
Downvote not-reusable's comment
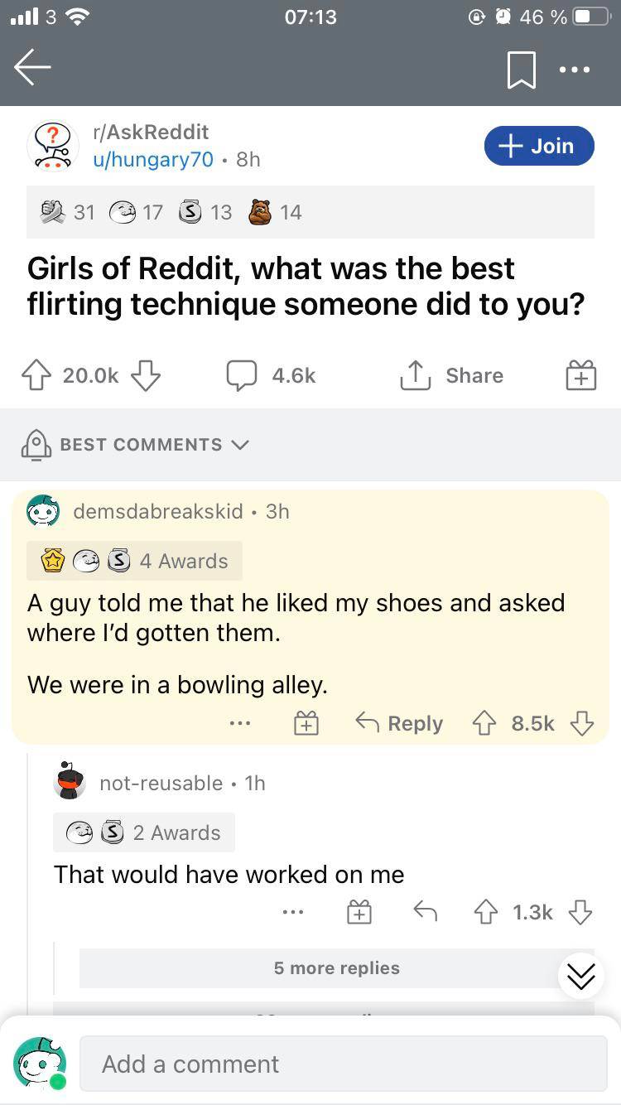(580, 912)
